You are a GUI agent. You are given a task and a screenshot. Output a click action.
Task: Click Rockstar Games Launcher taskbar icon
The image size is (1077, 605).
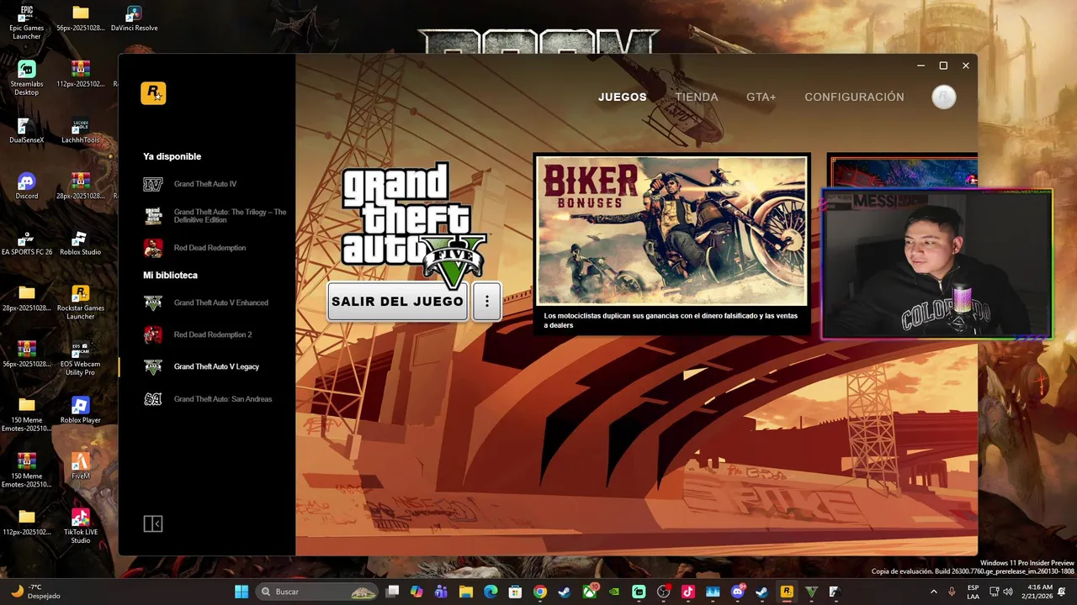click(x=787, y=592)
